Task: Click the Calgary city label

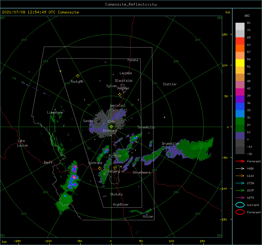Action: [114, 171]
